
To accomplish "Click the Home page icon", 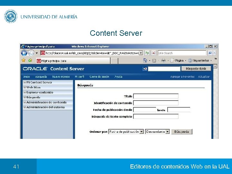I will pyautogui.click(x=145, y=60).
